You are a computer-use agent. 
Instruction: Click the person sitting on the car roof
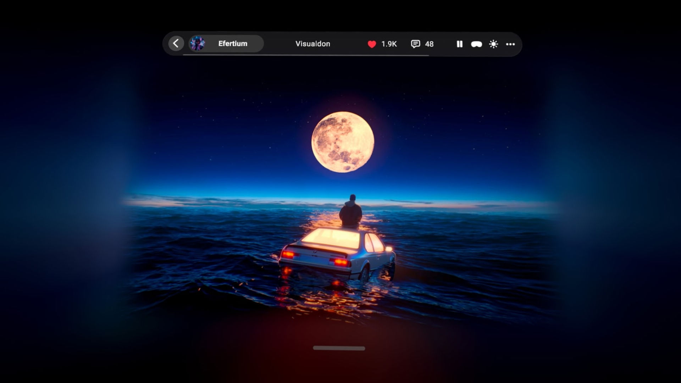point(350,211)
